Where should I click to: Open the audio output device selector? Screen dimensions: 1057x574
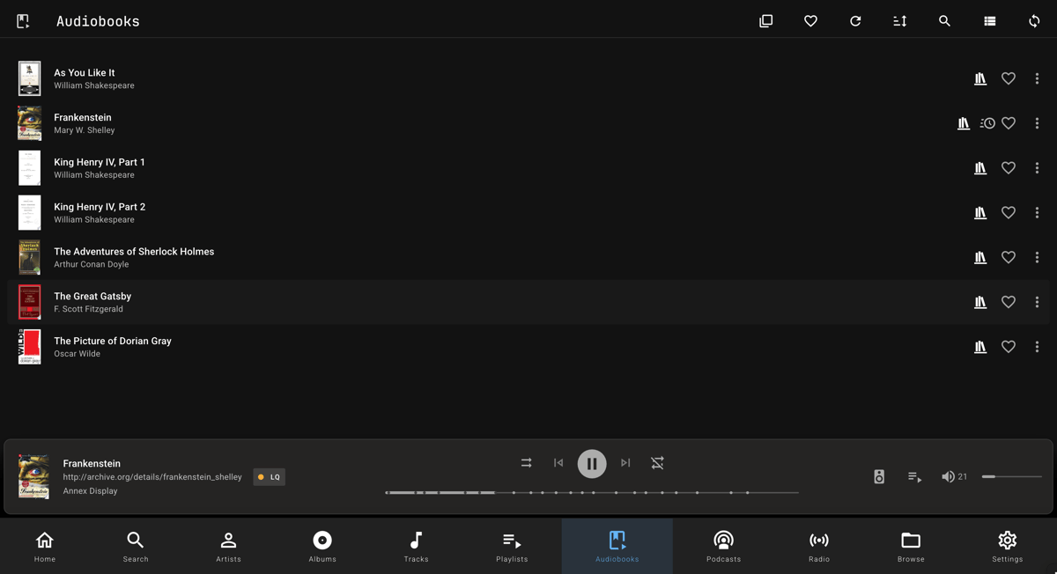(878, 476)
